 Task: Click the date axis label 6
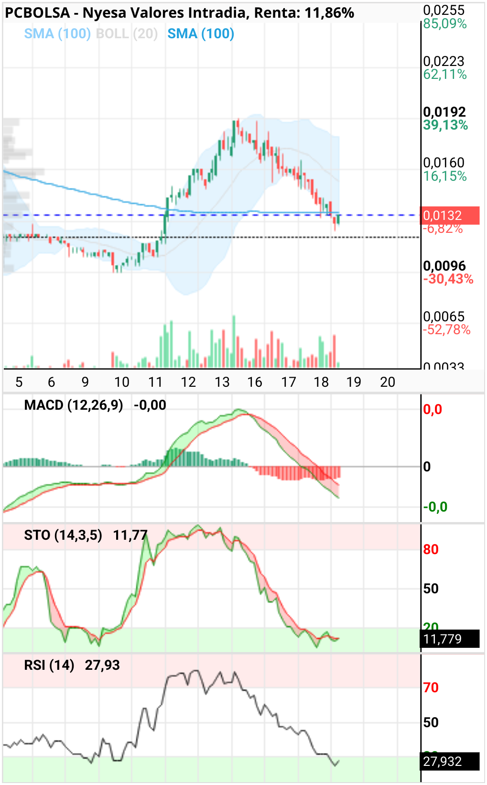[x=52, y=382]
